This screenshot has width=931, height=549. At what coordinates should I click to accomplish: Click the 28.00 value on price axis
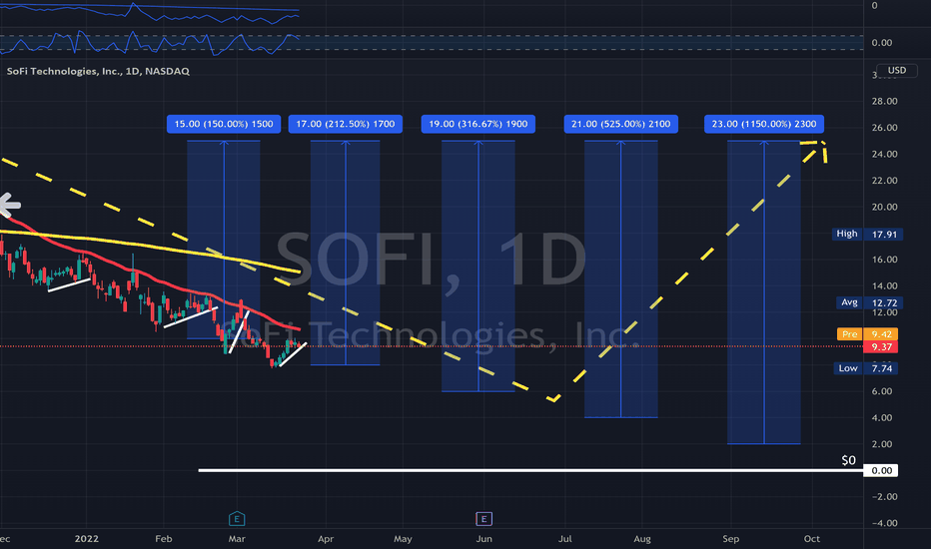pos(884,102)
